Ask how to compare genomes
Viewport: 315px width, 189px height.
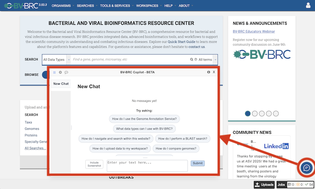tap(176, 149)
